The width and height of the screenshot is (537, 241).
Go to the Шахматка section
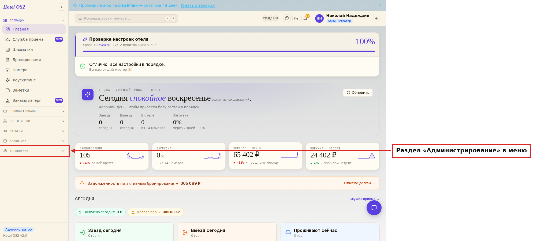pos(34,50)
